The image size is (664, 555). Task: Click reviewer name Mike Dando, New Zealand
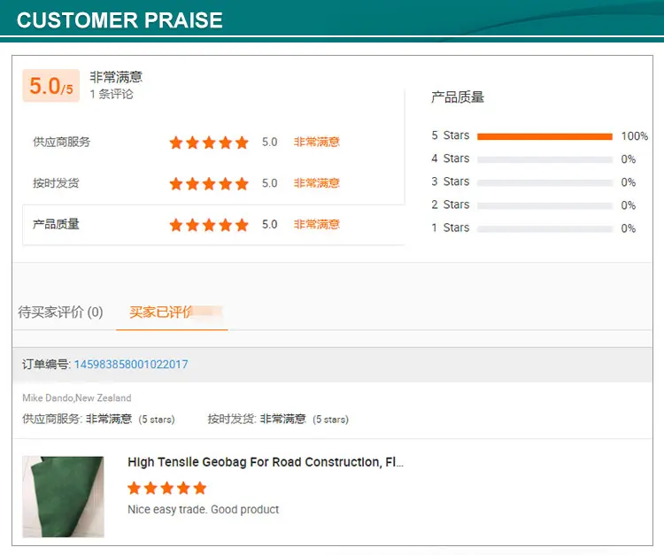click(x=76, y=397)
